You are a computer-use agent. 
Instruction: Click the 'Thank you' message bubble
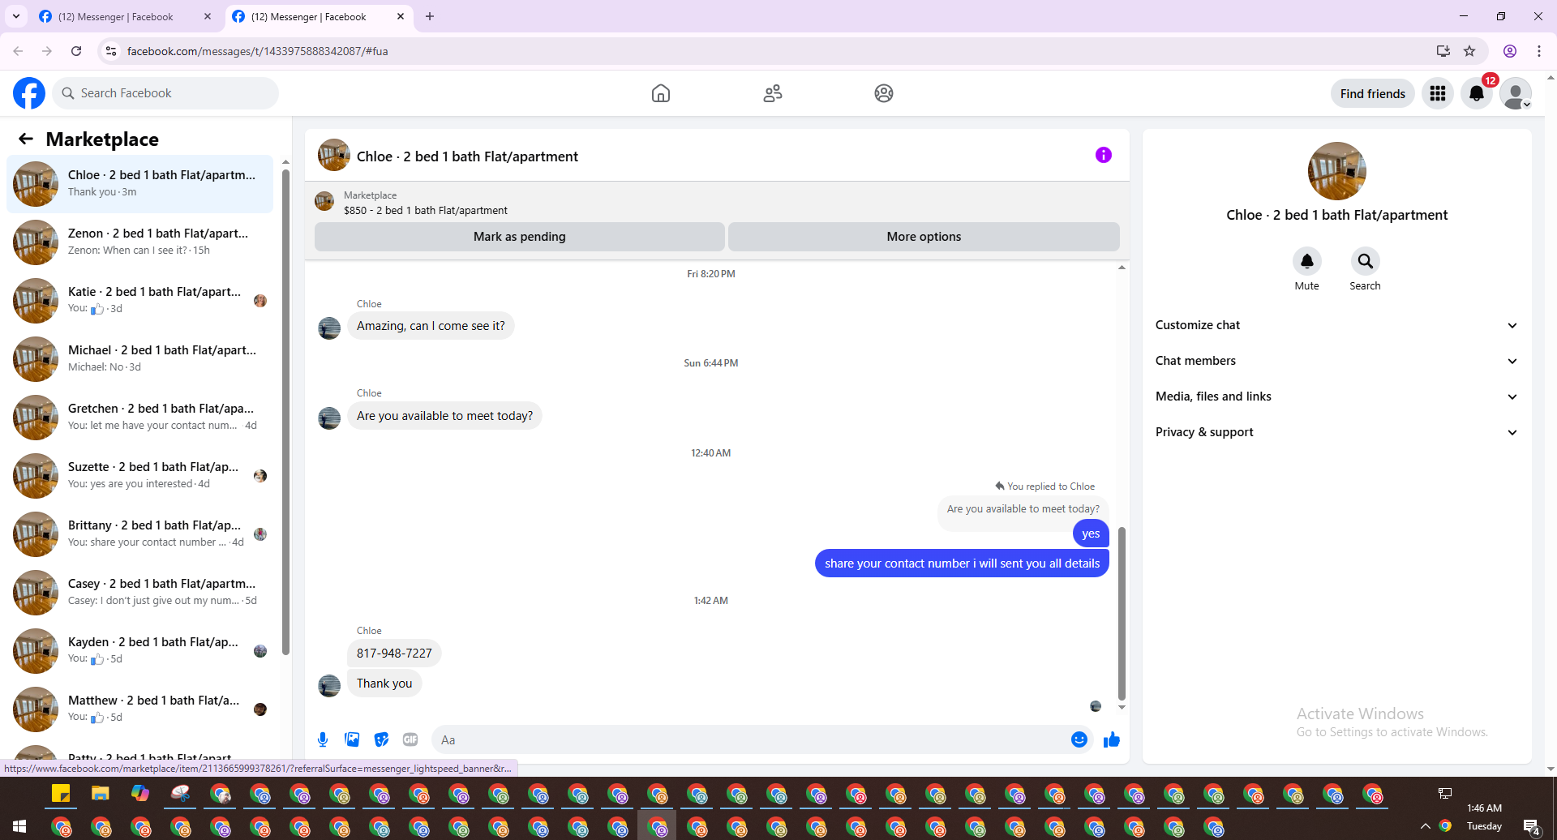pos(384,684)
